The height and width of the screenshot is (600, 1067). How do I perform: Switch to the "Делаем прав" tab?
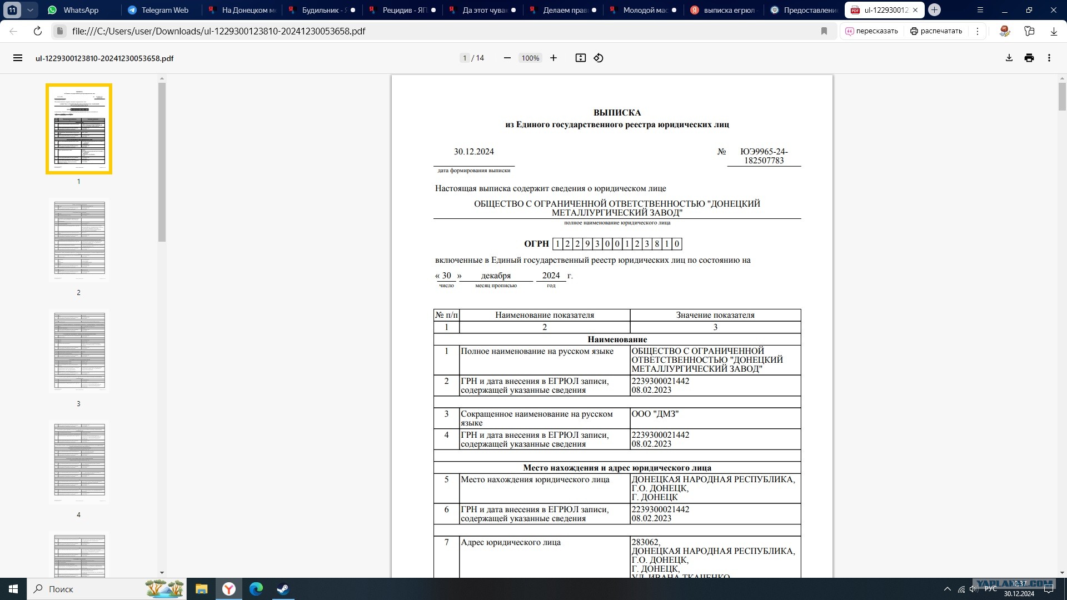pyautogui.click(x=562, y=10)
